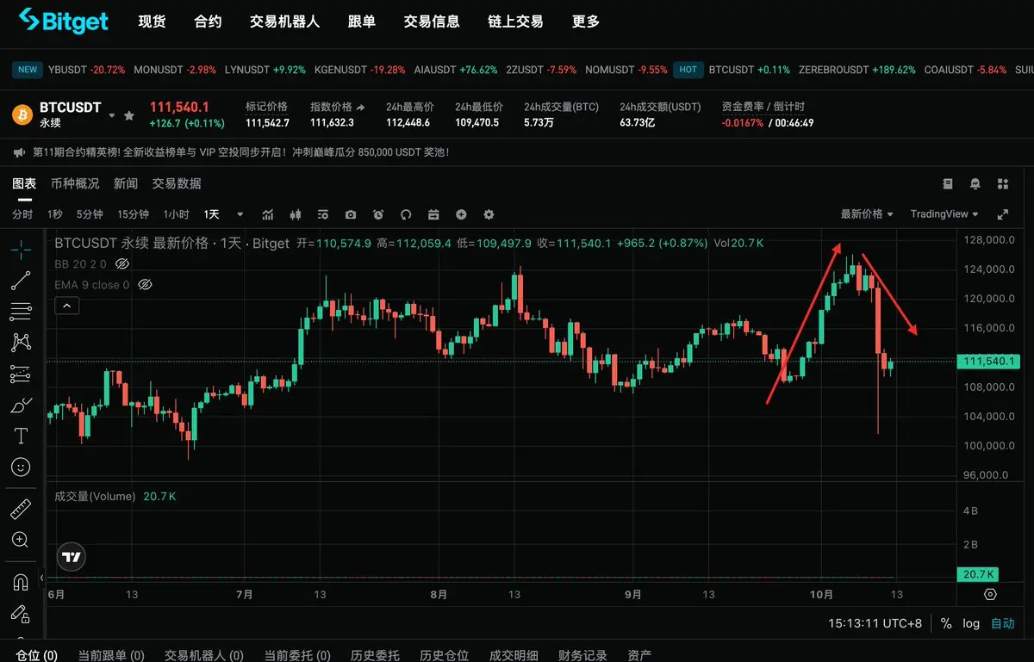Open the 现货 spot navigation menu
1034x662 pixels.
pos(152,22)
